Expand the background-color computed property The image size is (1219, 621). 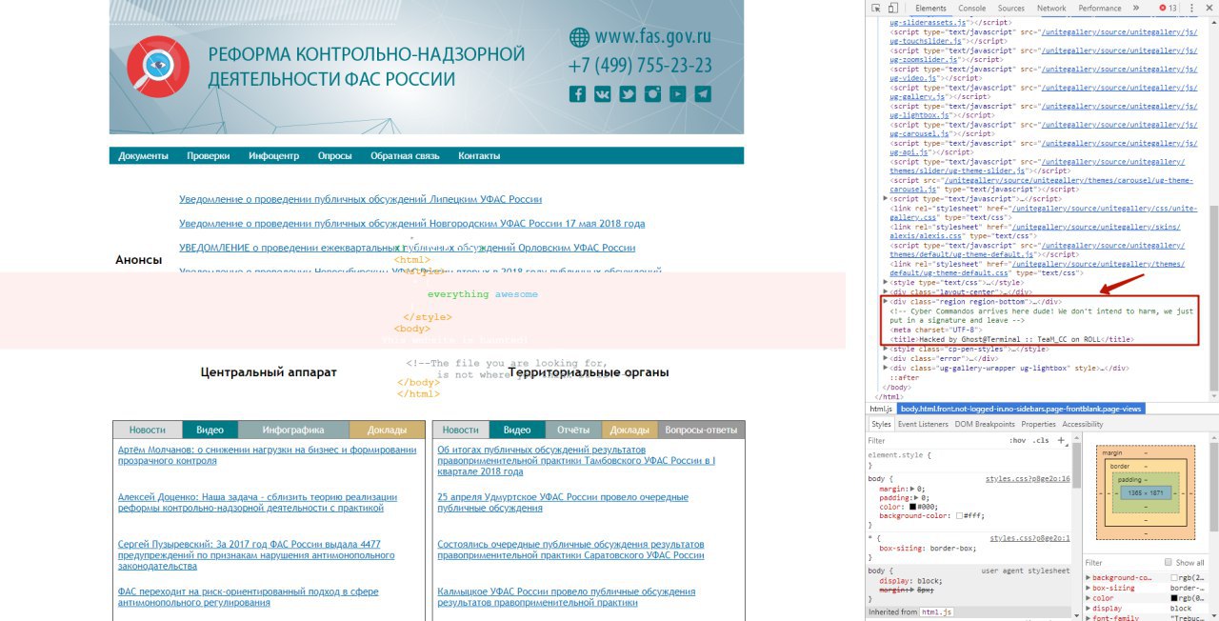[1088, 578]
